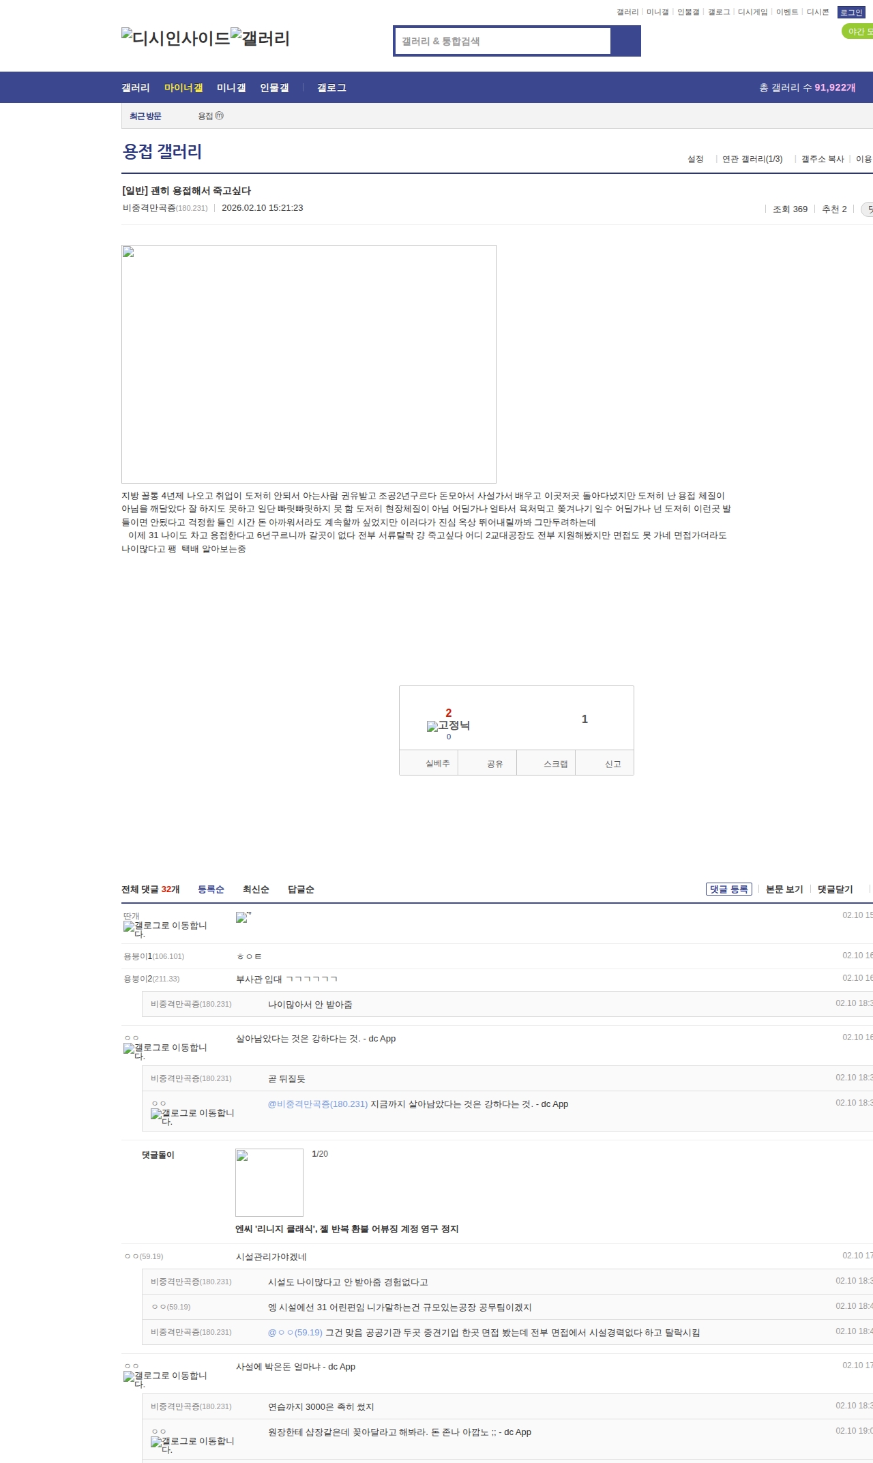
Task: Click the ⓜ minor gallery mark next to 용접
Action: click(x=220, y=116)
